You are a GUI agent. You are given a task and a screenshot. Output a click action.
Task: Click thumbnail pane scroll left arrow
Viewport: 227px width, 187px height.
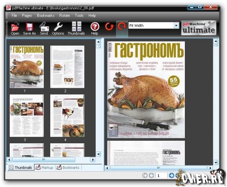(x=9, y=160)
